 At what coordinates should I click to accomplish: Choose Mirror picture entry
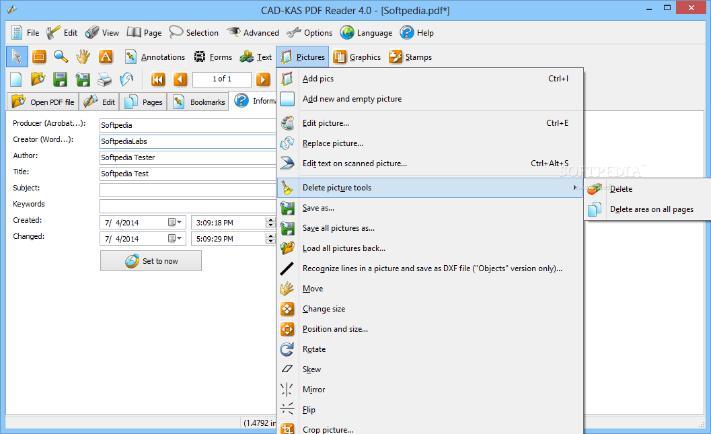(430, 390)
